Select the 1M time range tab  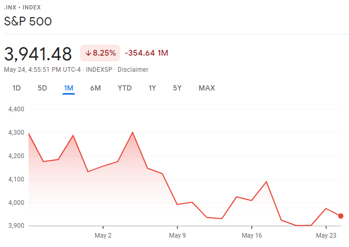click(69, 88)
